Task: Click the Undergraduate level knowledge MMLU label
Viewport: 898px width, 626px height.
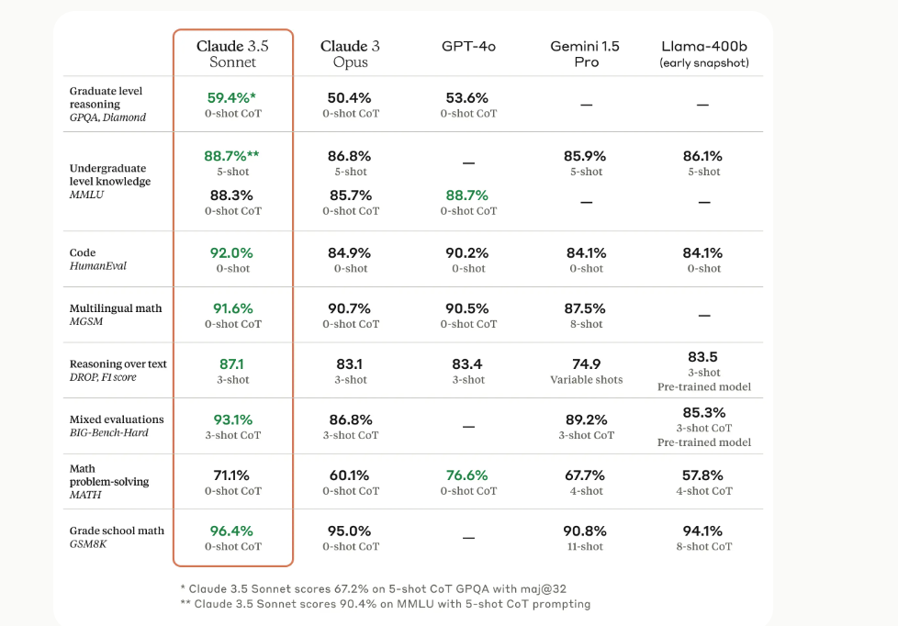Action: (x=109, y=182)
